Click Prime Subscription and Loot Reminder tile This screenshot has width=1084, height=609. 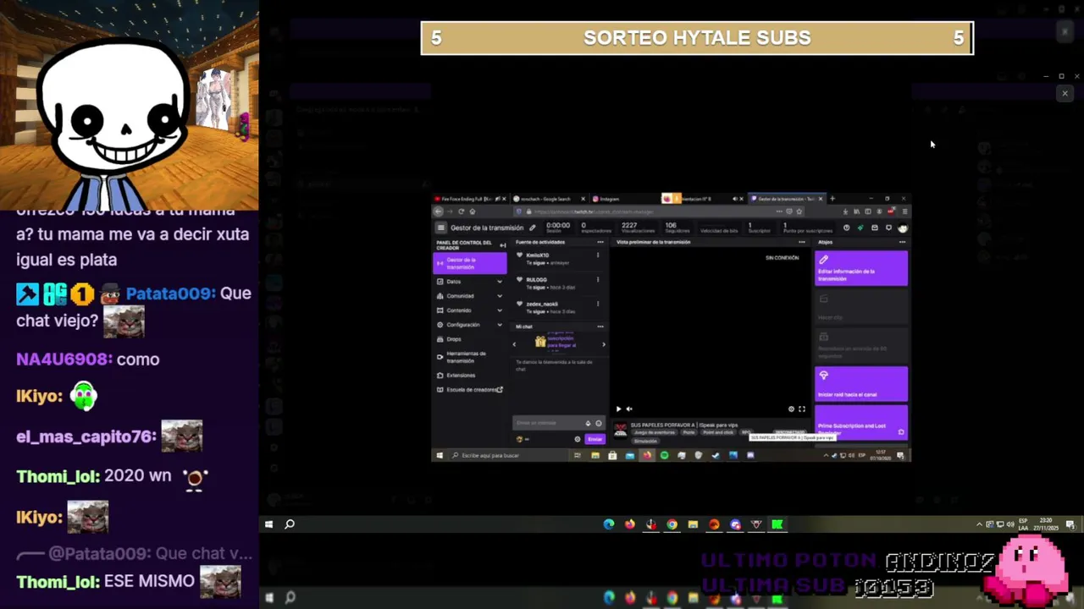(861, 422)
